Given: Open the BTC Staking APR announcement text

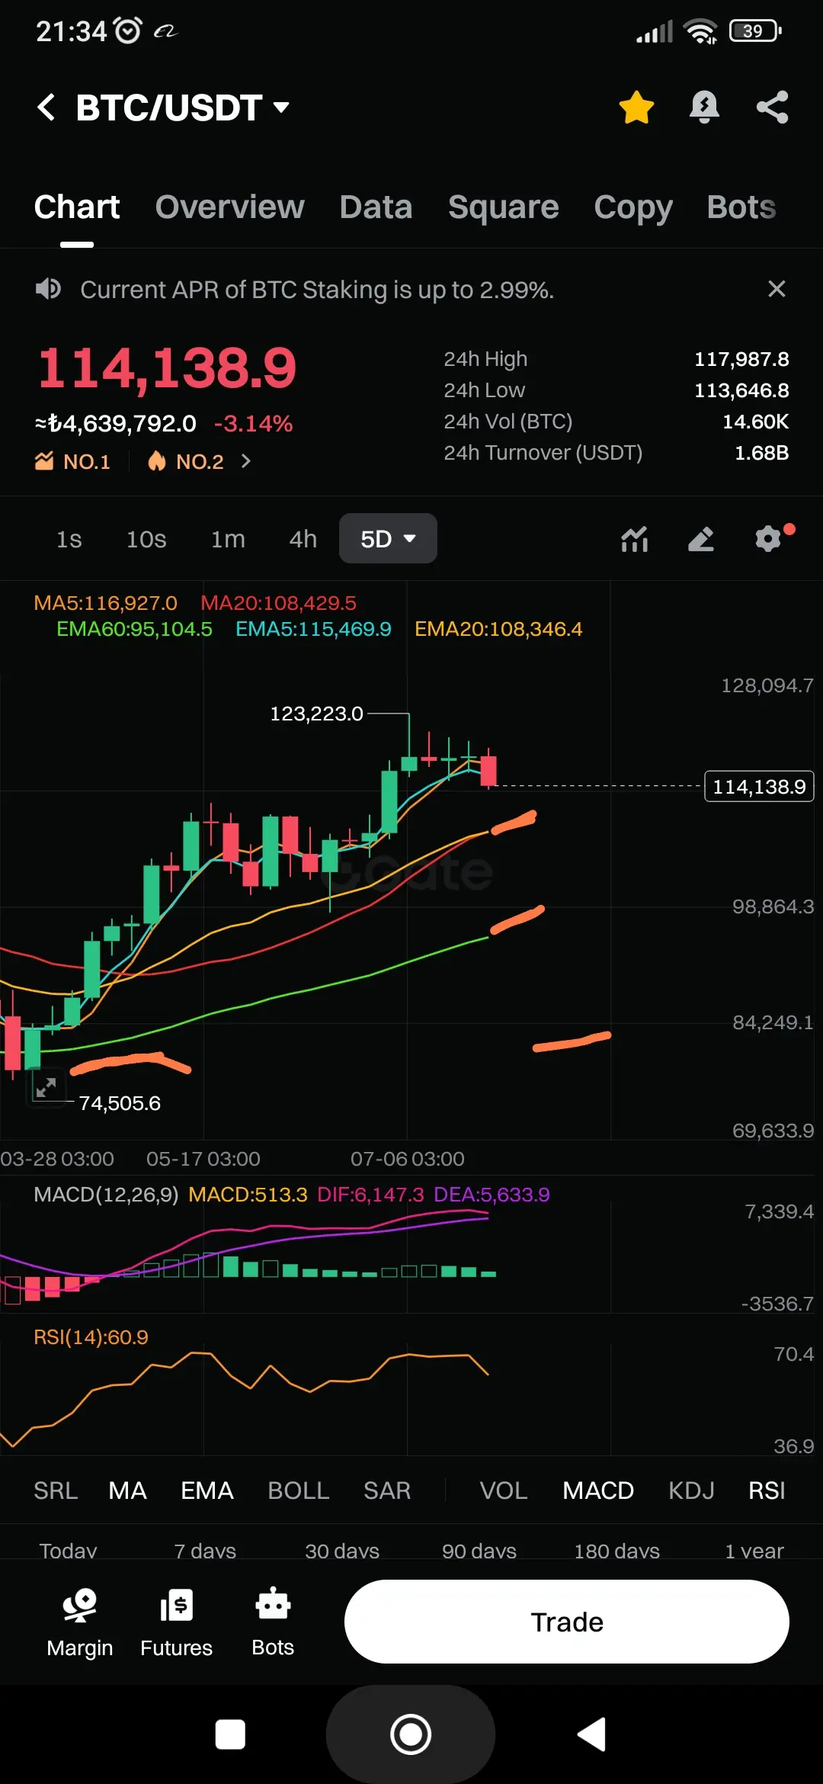Looking at the screenshot, I should pos(317,290).
